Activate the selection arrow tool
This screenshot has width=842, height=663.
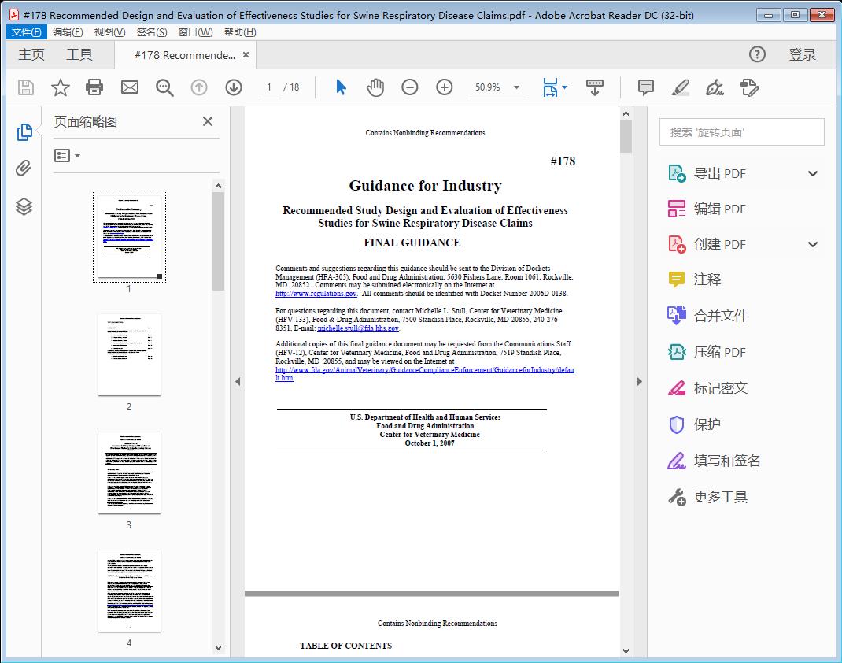click(341, 87)
